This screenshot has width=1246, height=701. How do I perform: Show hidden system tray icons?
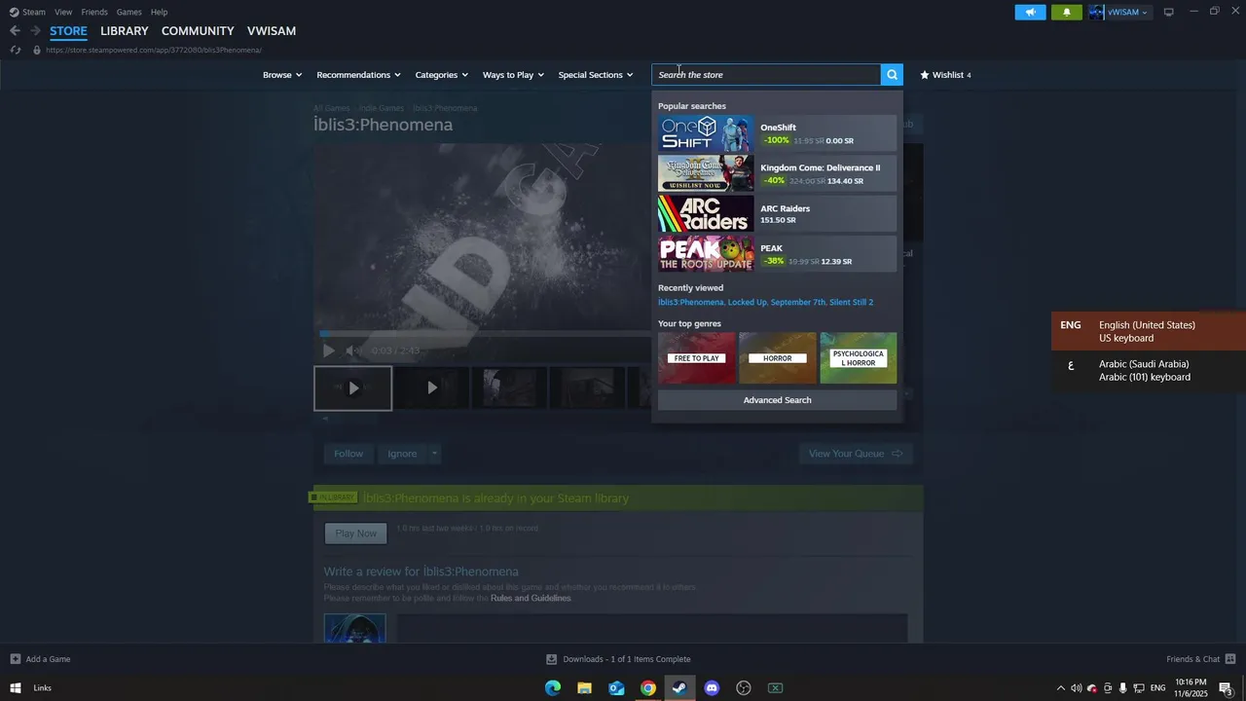coord(1060,688)
